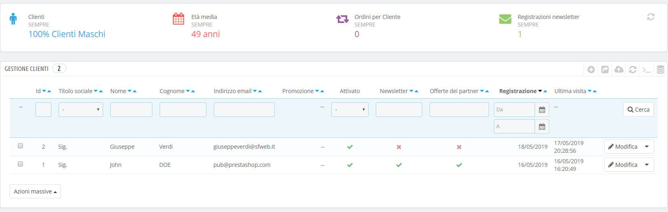Sort Id column descending
This screenshot has height=212, width=668.
pos(44,91)
